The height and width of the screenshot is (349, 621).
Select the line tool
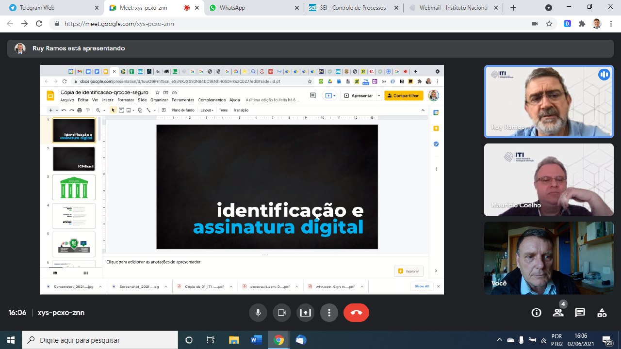click(148, 110)
